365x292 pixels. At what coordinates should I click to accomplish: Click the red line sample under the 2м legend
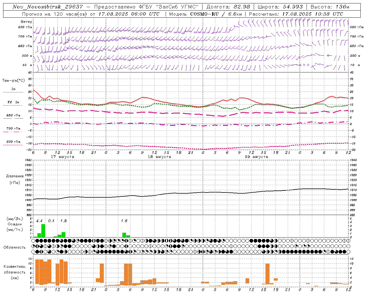click(13, 92)
